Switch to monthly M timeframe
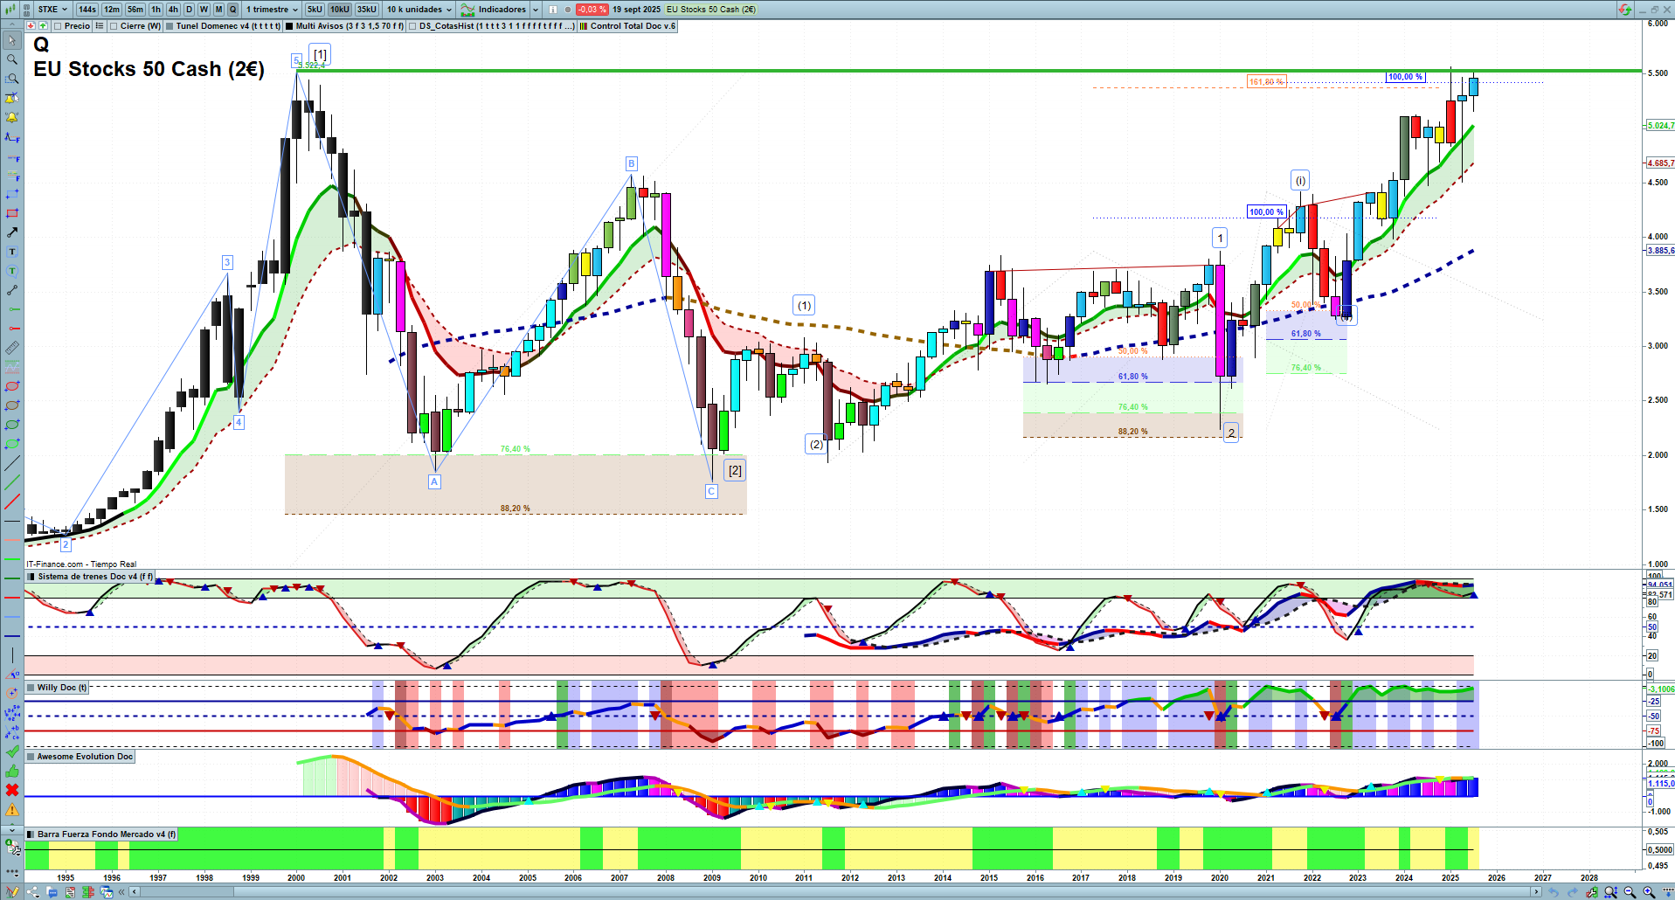 218,10
